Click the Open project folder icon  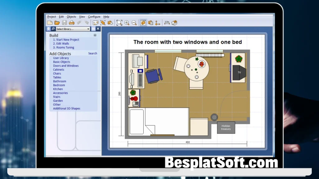click(x=57, y=23)
